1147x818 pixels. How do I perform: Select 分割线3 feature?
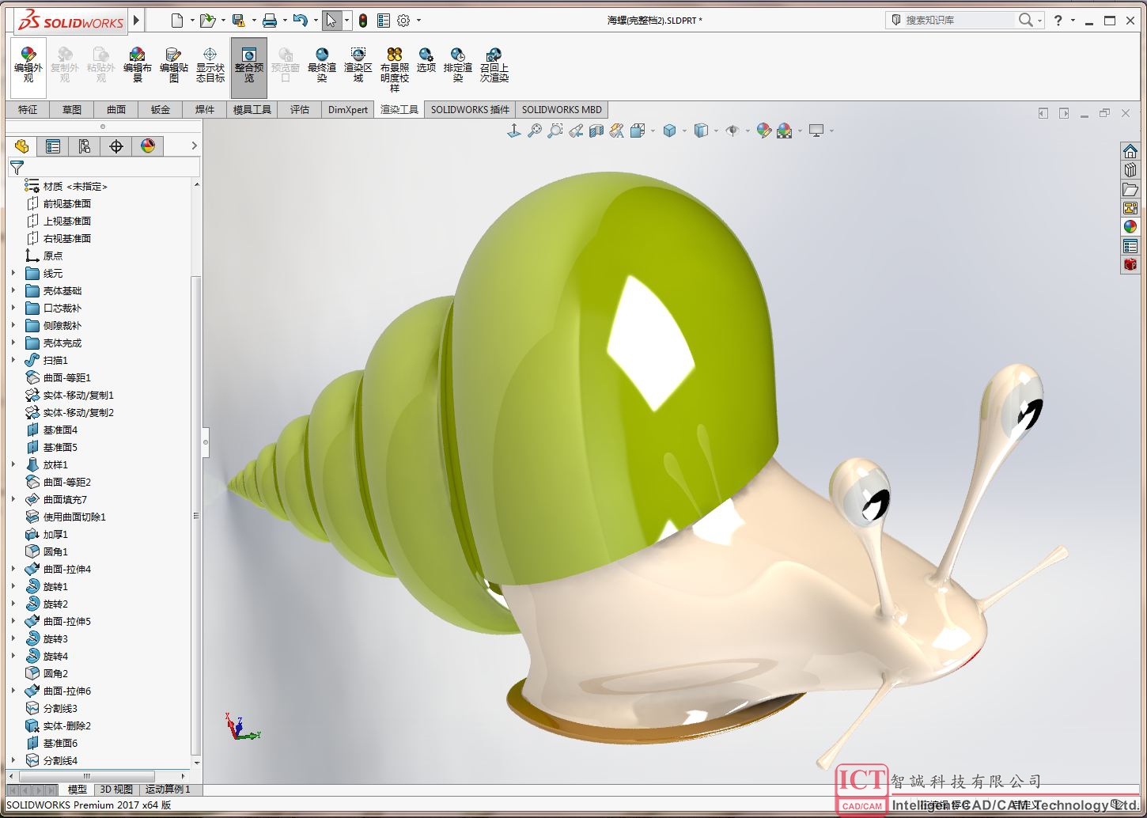coord(60,708)
